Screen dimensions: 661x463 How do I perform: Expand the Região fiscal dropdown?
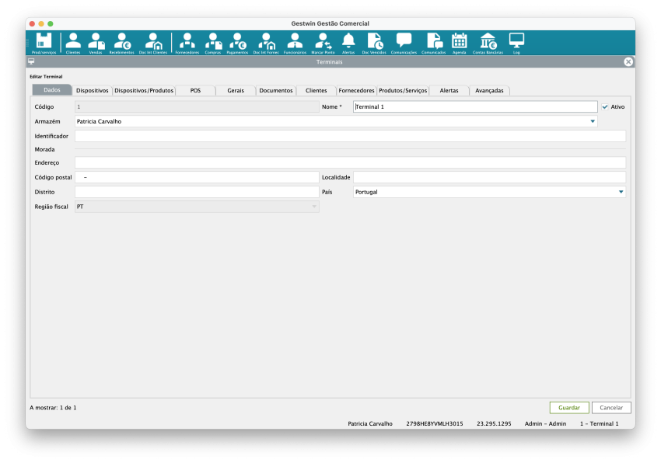314,207
